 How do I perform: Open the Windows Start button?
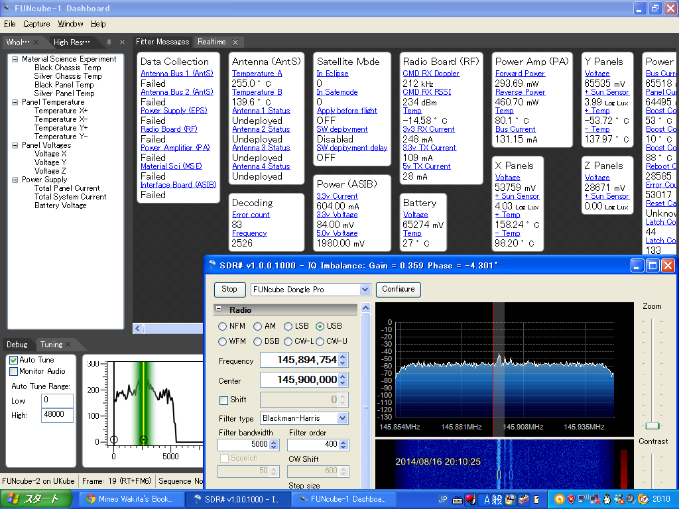[36, 499]
